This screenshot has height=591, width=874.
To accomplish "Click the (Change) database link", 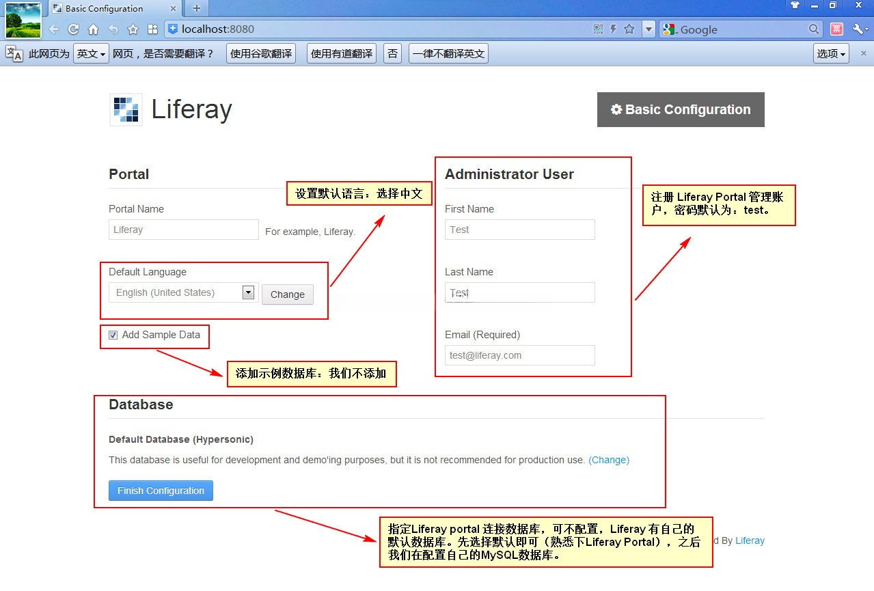I will [x=609, y=460].
